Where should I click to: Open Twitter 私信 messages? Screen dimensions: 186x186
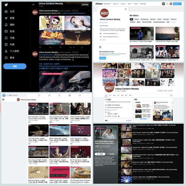click(10, 31)
